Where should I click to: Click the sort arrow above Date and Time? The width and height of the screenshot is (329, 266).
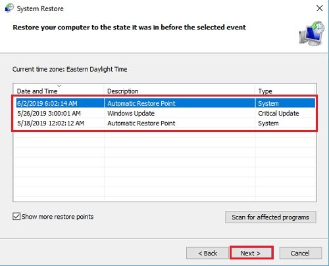pyautogui.click(x=59, y=85)
